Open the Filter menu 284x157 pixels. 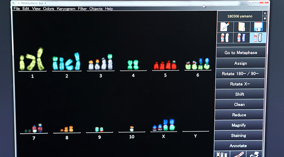pos(82,9)
